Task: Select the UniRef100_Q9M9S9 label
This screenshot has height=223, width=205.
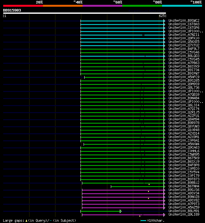Action: (x=184, y=84)
